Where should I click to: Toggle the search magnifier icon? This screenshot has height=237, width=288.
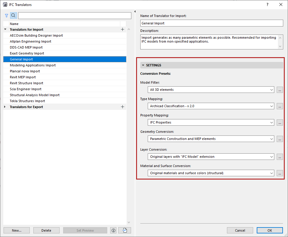pos(13,15)
